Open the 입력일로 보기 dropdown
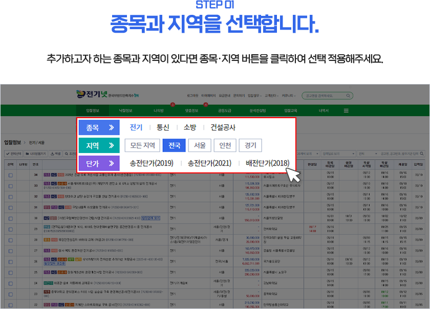The width and height of the screenshot is (430, 309). click(339, 154)
